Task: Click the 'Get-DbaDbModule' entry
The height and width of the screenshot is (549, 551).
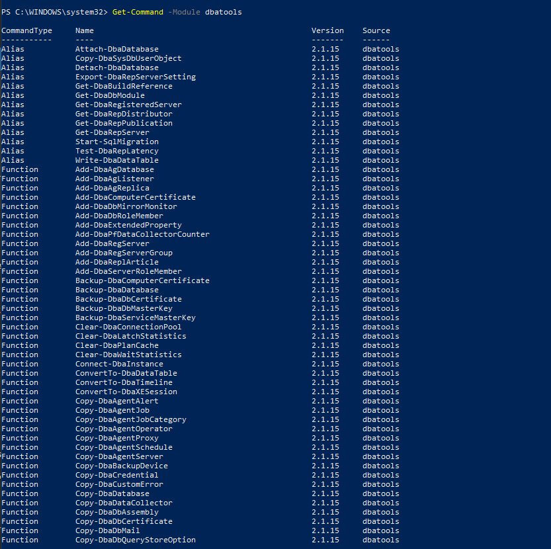Action: (110, 95)
